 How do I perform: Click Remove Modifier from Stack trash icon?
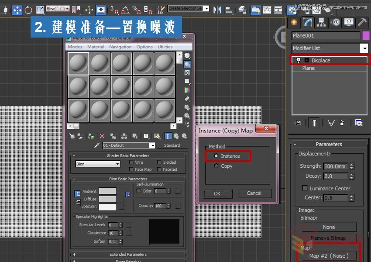342,123
